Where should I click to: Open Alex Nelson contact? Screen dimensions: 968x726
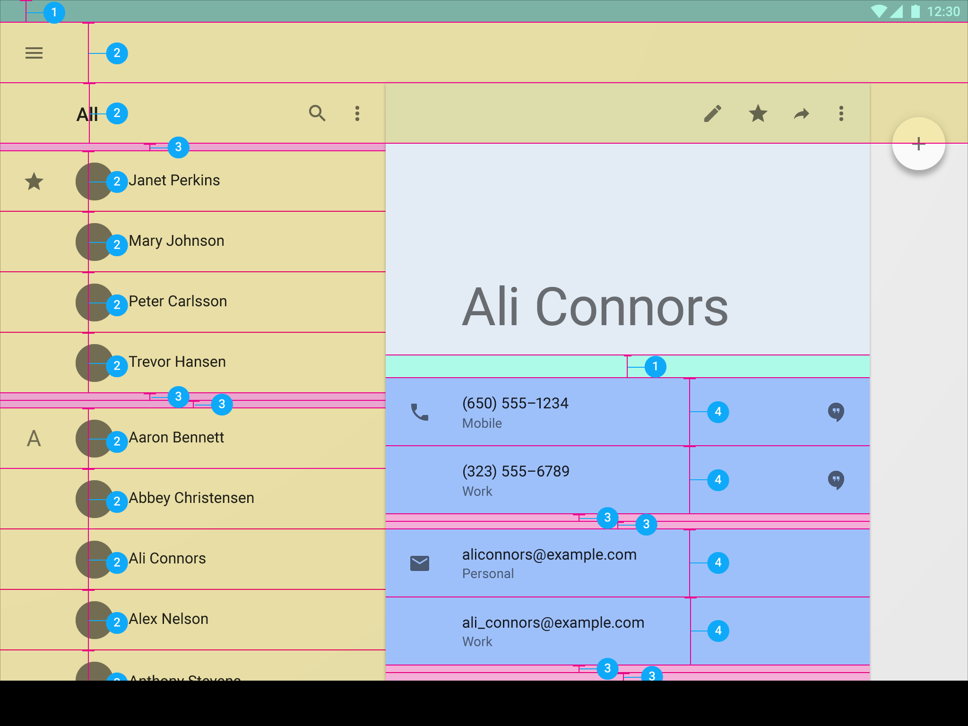[x=193, y=620]
